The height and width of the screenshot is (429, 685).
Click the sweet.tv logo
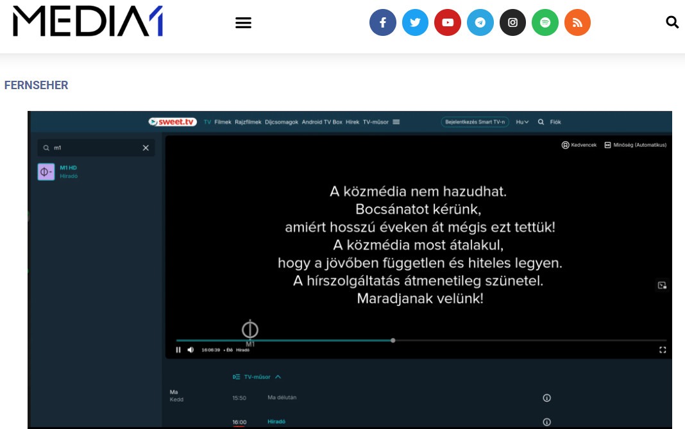click(x=173, y=122)
